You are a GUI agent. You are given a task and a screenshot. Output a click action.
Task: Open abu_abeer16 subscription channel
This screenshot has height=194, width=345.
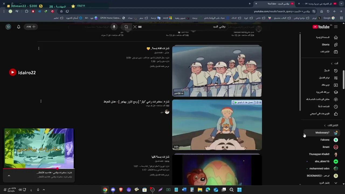tap(322, 161)
